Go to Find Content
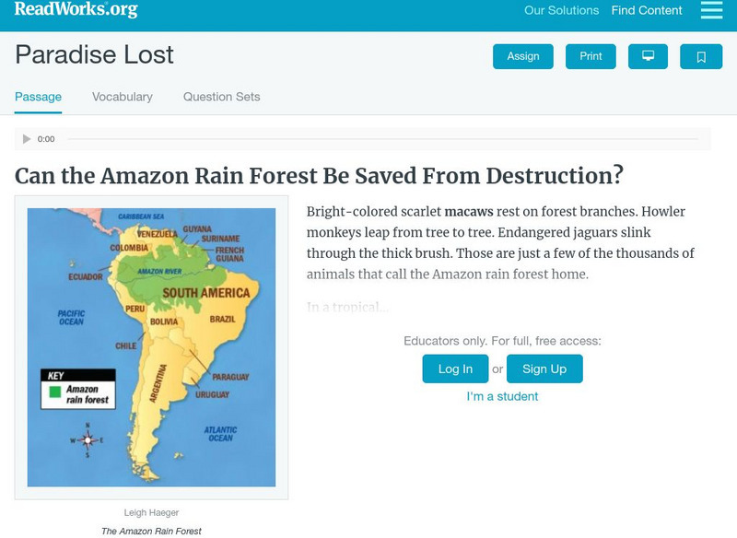 647,11
